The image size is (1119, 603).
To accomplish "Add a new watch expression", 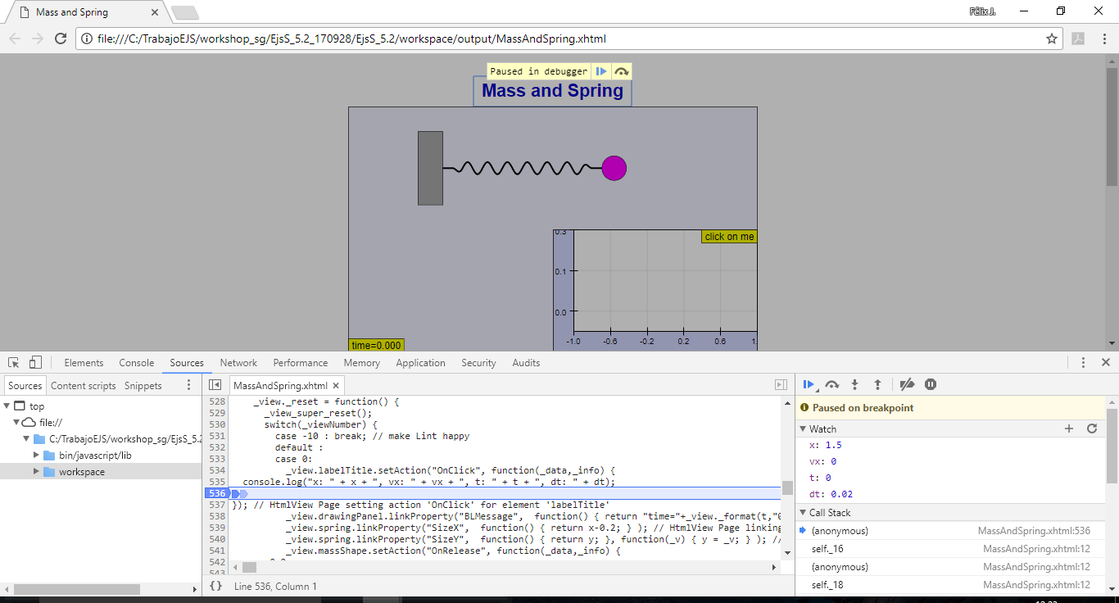I will pyautogui.click(x=1069, y=428).
